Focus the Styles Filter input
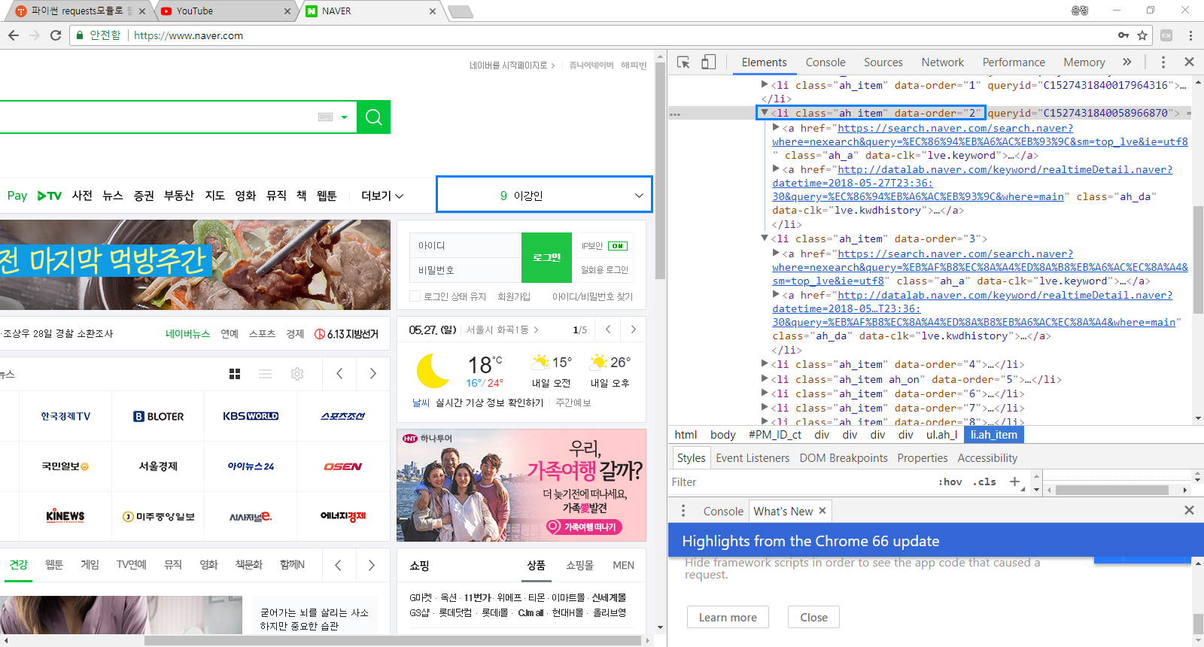The width and height of the screenshot is (1204, 647). 801,481
